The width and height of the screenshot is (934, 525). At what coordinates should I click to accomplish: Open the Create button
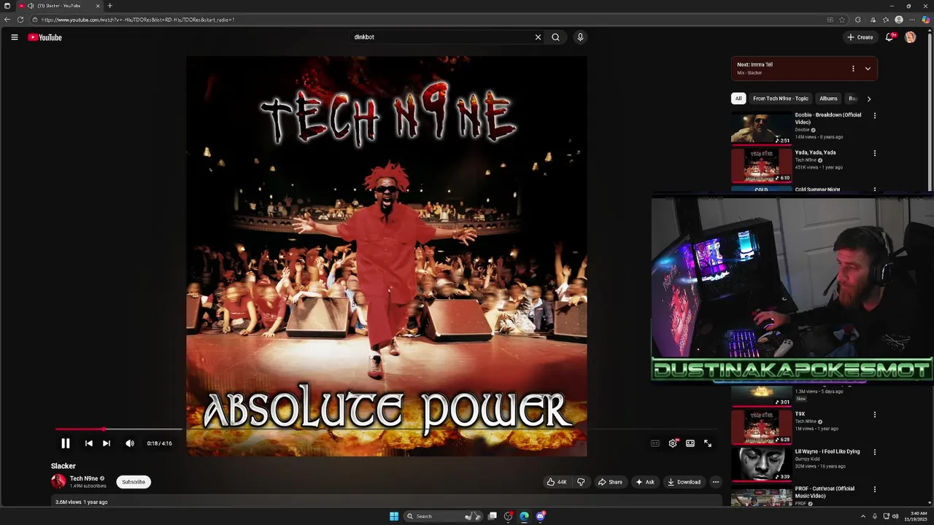coord(860,37)
